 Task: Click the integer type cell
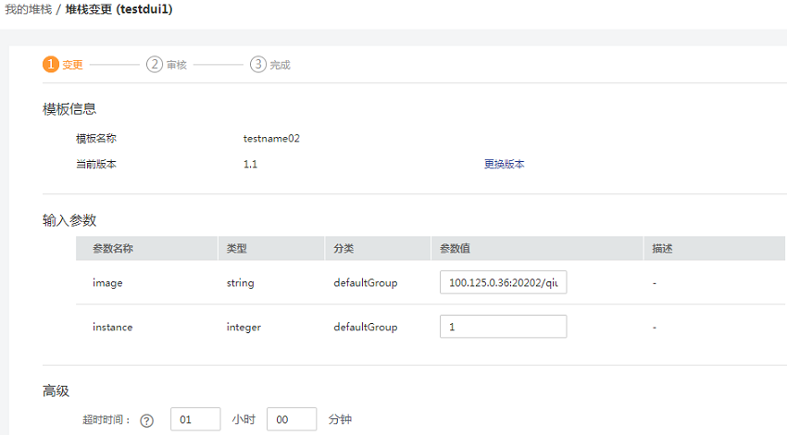[x=244, y=327]
